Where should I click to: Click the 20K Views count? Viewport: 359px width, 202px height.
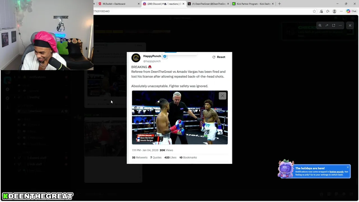click(x=166, y=150)
